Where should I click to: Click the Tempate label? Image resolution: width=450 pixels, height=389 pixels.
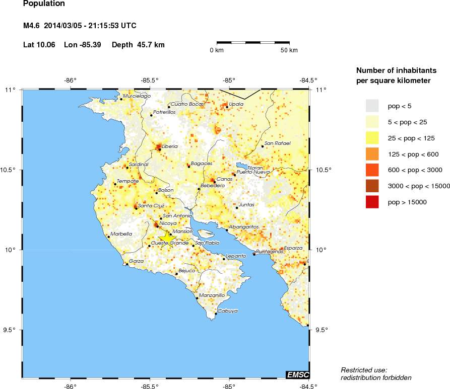pos(127,181)
